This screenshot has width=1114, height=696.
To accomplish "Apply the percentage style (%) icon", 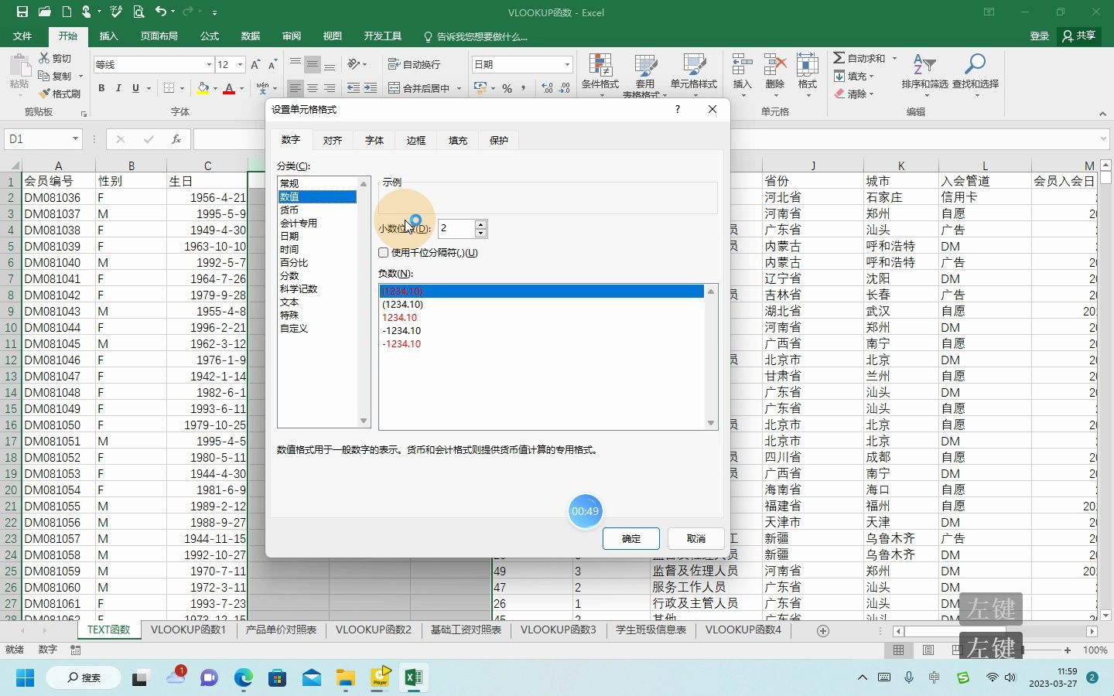I will (507, 89).
